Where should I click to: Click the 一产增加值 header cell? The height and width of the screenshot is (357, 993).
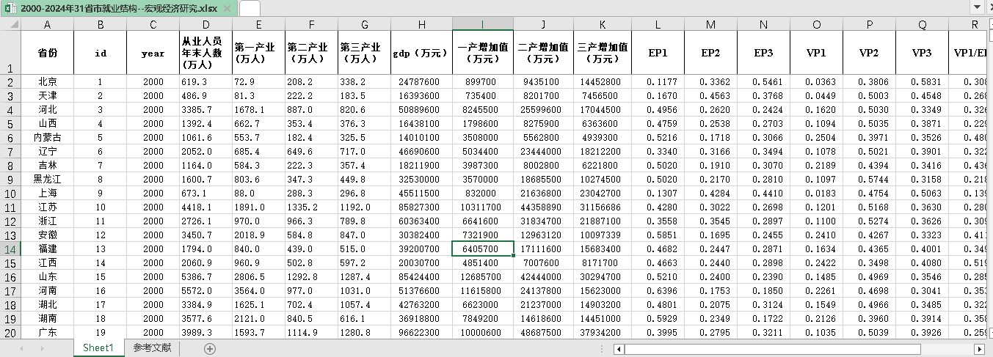click(482, 53)
